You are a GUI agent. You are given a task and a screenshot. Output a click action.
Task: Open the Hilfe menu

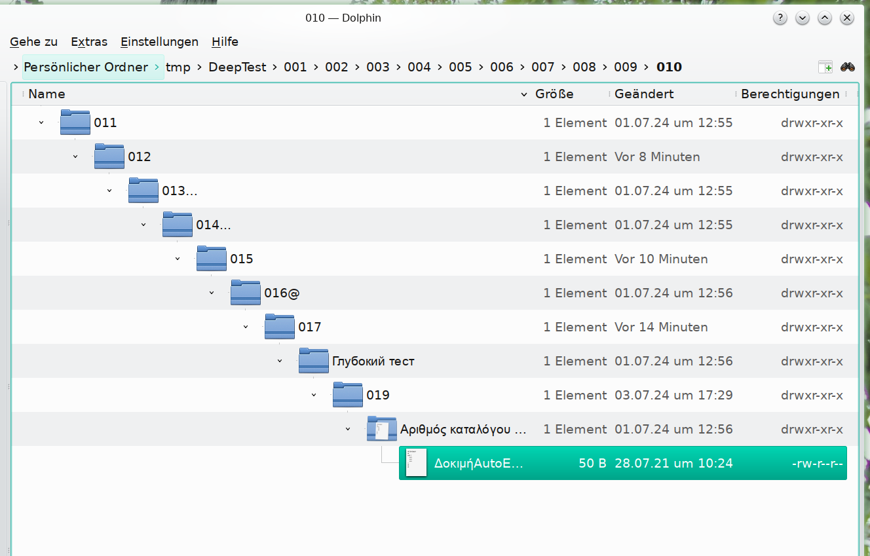pos(225,42)
